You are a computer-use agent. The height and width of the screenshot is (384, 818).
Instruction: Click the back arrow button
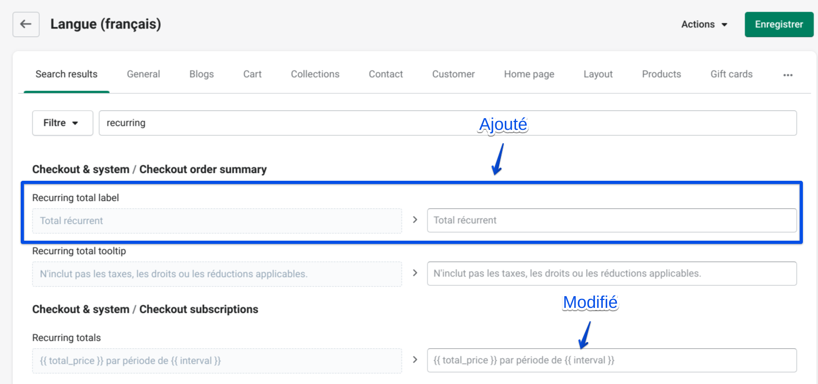pos(26,25)
